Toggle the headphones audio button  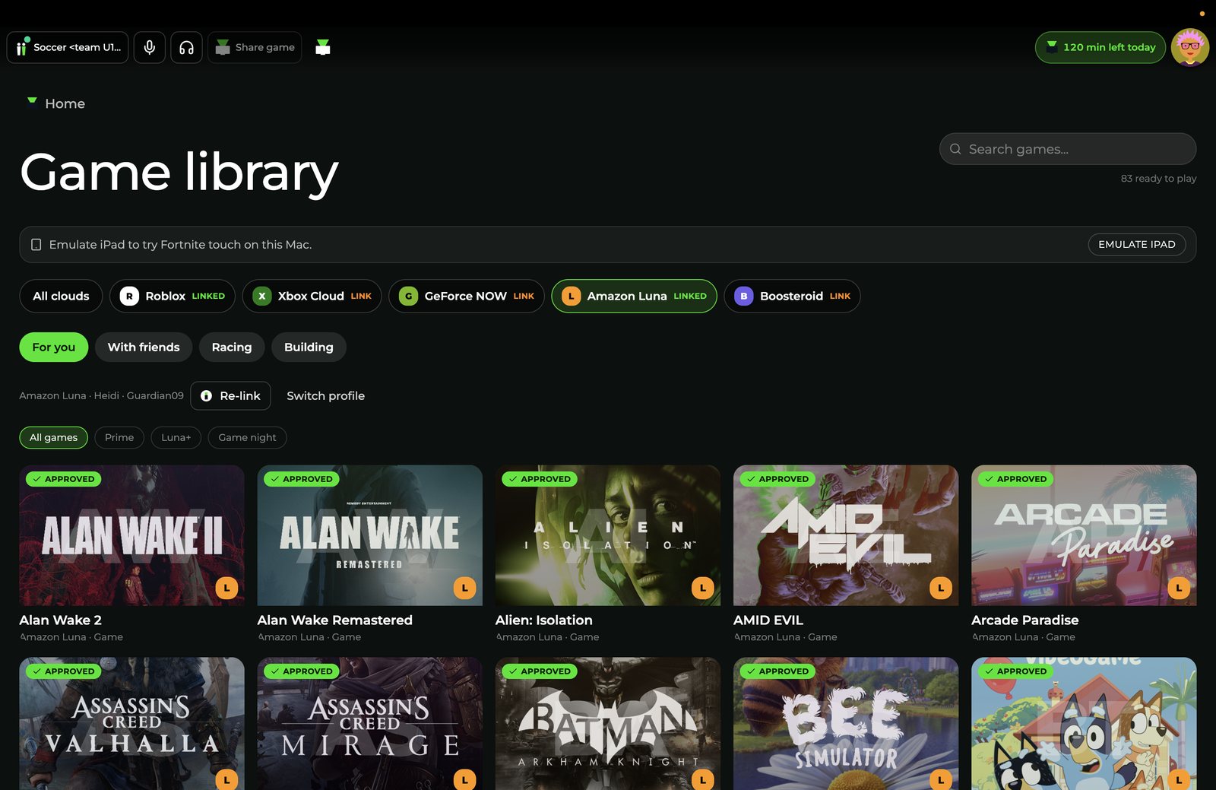[x=186, y=47]
